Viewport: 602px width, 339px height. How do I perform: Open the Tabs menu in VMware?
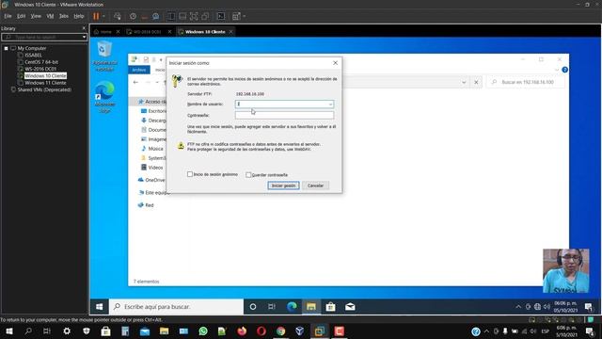point(64,16)
